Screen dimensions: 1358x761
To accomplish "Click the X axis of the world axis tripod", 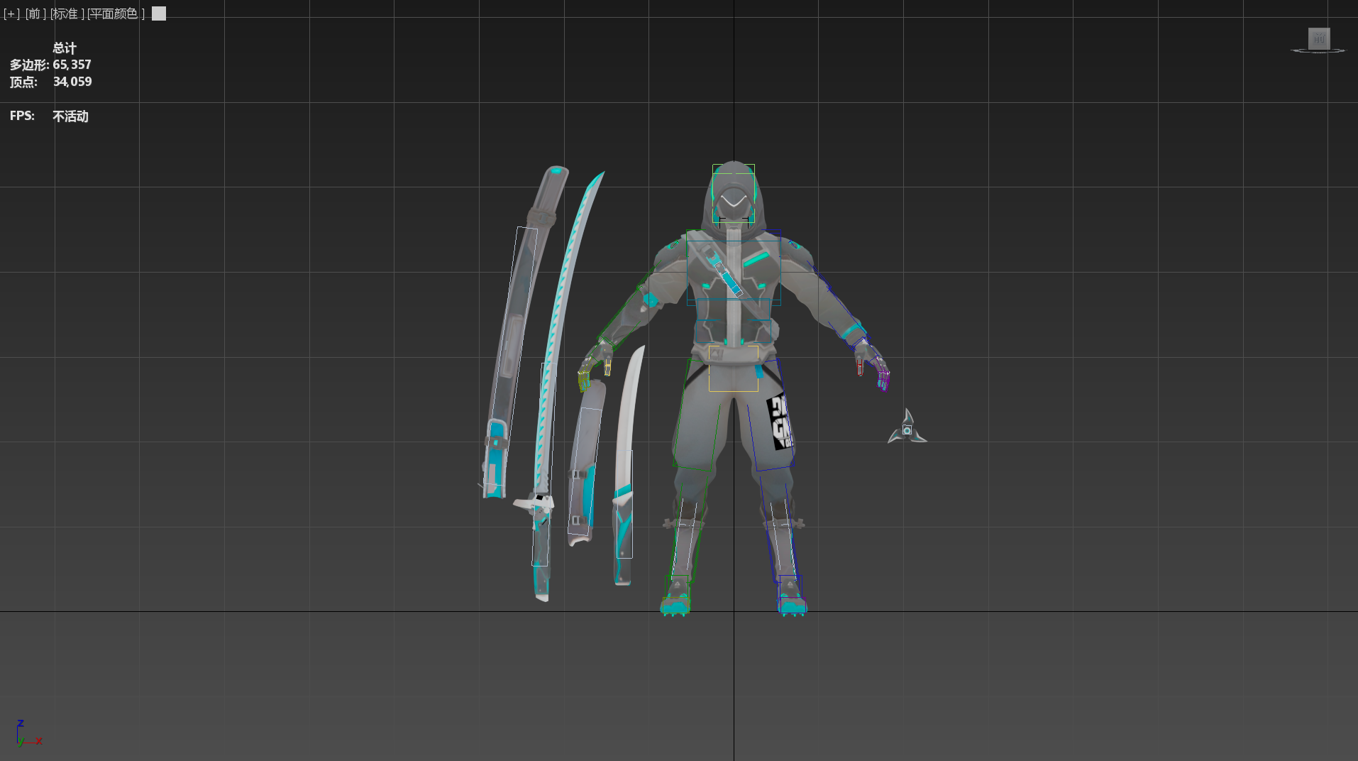I will pos(39,739).
